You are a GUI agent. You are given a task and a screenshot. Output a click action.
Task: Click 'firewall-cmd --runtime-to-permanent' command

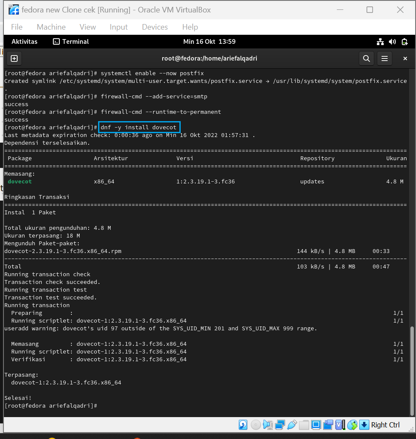(x=161, y=112)
